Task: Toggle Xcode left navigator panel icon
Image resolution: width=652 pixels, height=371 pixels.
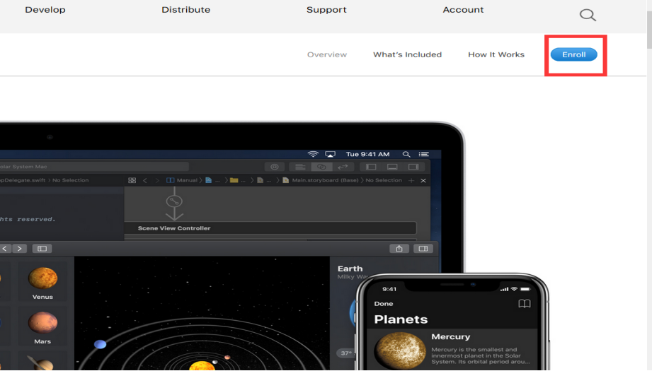Action: coord(371,167)
